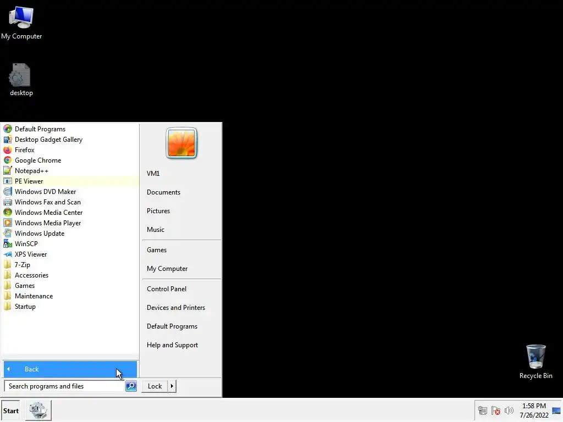
Task: Open Pictures from Start menu
Action: [x=158, y=210]
